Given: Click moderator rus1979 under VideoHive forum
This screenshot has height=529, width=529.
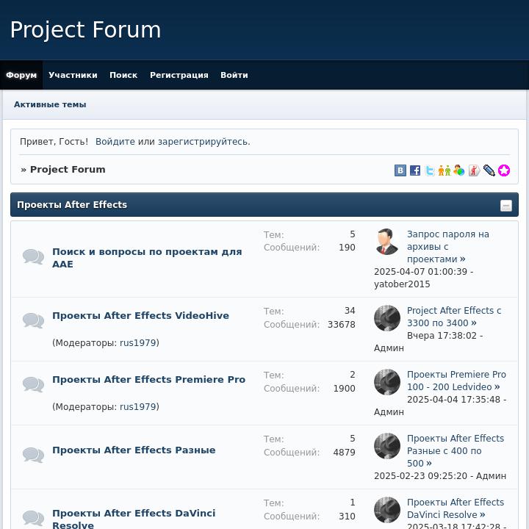Looking at the screenshot, I should 137,343.
